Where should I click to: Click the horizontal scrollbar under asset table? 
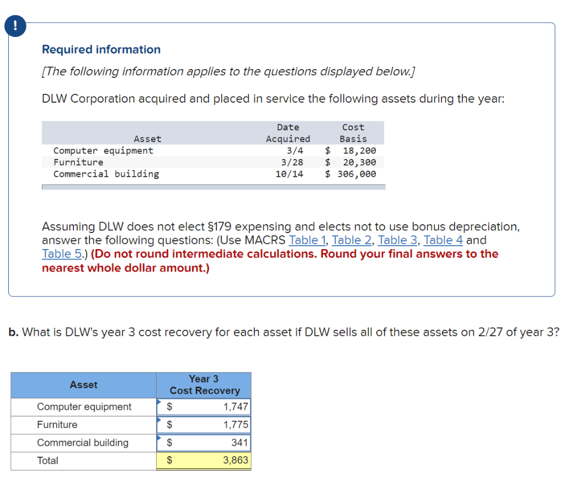tap(214, 187)
